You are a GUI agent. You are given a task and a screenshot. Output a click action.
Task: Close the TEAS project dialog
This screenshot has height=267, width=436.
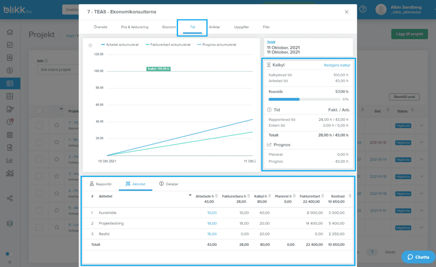pos(347,12)
